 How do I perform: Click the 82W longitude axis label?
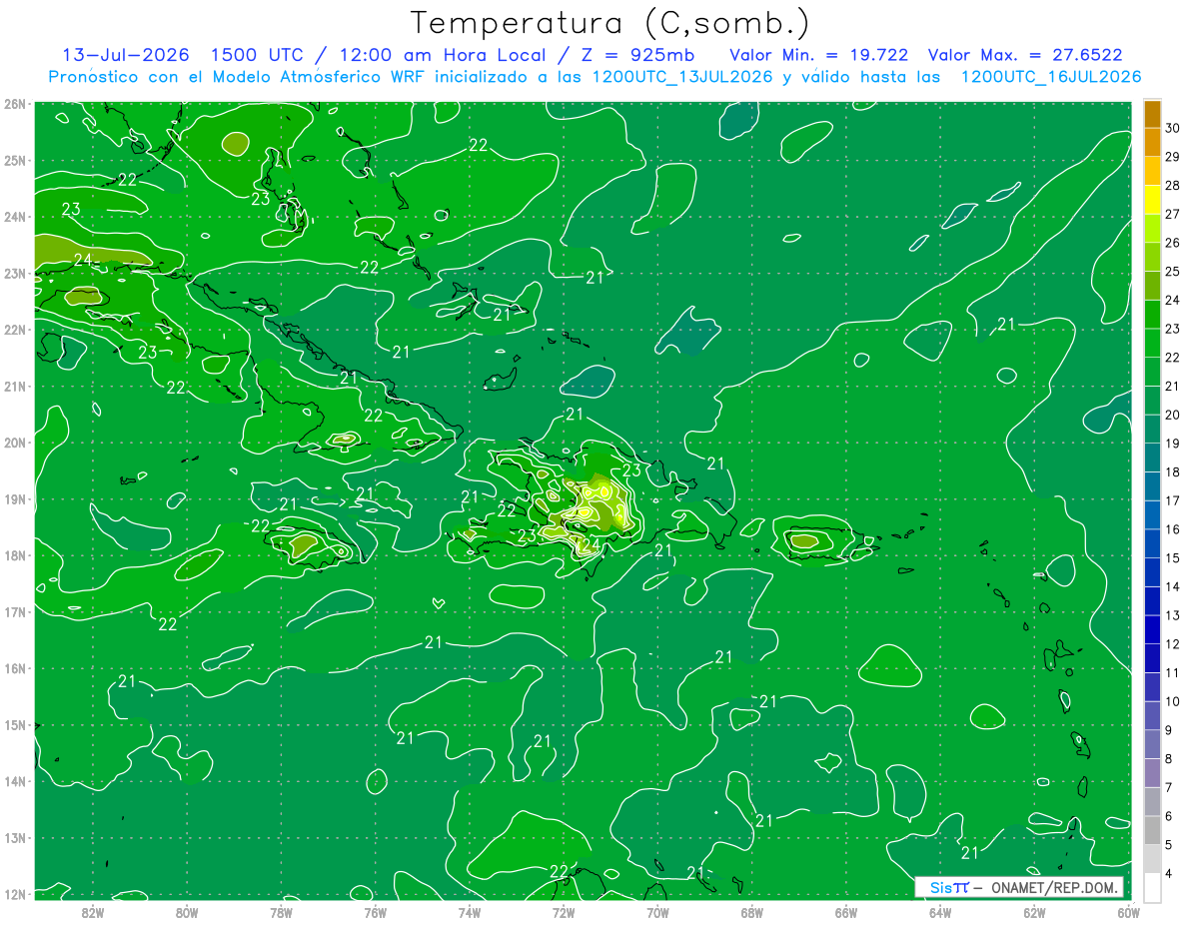tap(92, 912)
